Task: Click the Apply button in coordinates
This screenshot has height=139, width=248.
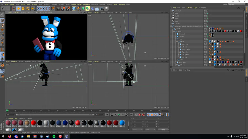Action: tap(163, 130)
